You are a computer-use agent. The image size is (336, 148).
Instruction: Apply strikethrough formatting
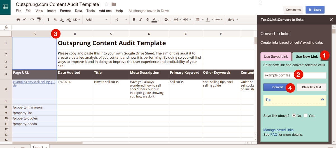click(148, 20)
